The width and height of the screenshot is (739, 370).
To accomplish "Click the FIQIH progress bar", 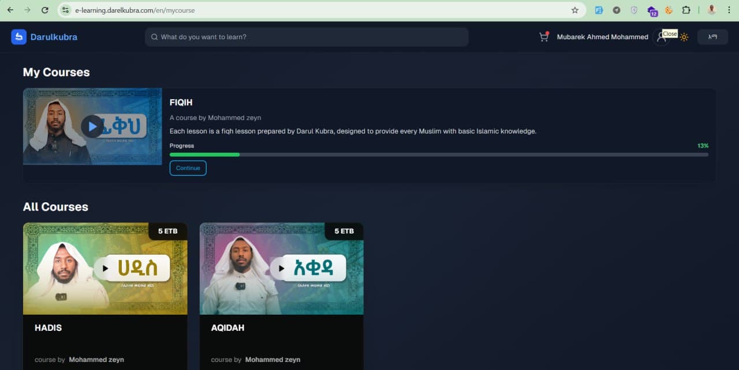I will (x=439, y=154).
